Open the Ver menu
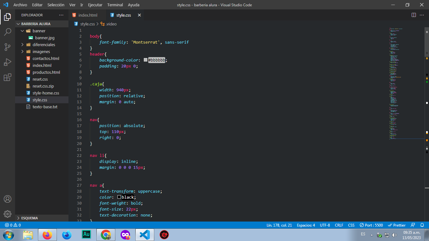 pyautogui.click(x=73, y=5)
